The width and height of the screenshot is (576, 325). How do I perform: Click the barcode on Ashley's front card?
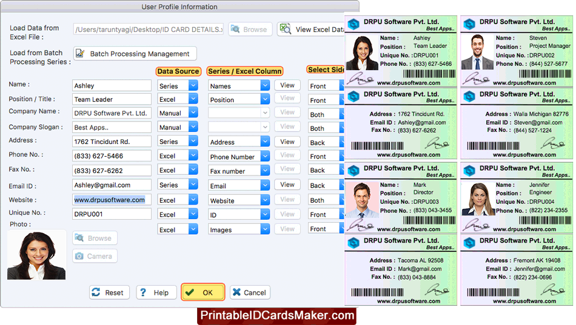[x=429, y=73]
